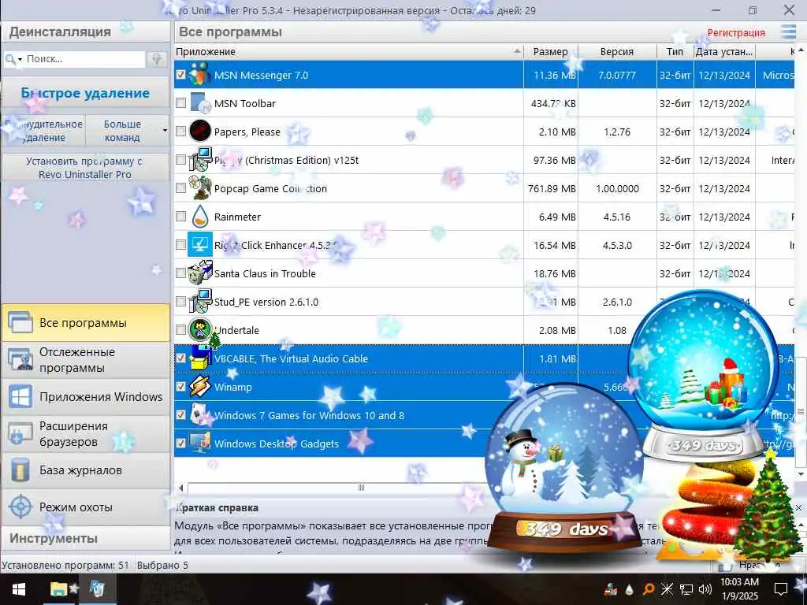Click the vertical scrollbar thumb
The height and width of the screenshot is (605, 807).
tap(801, 411)
